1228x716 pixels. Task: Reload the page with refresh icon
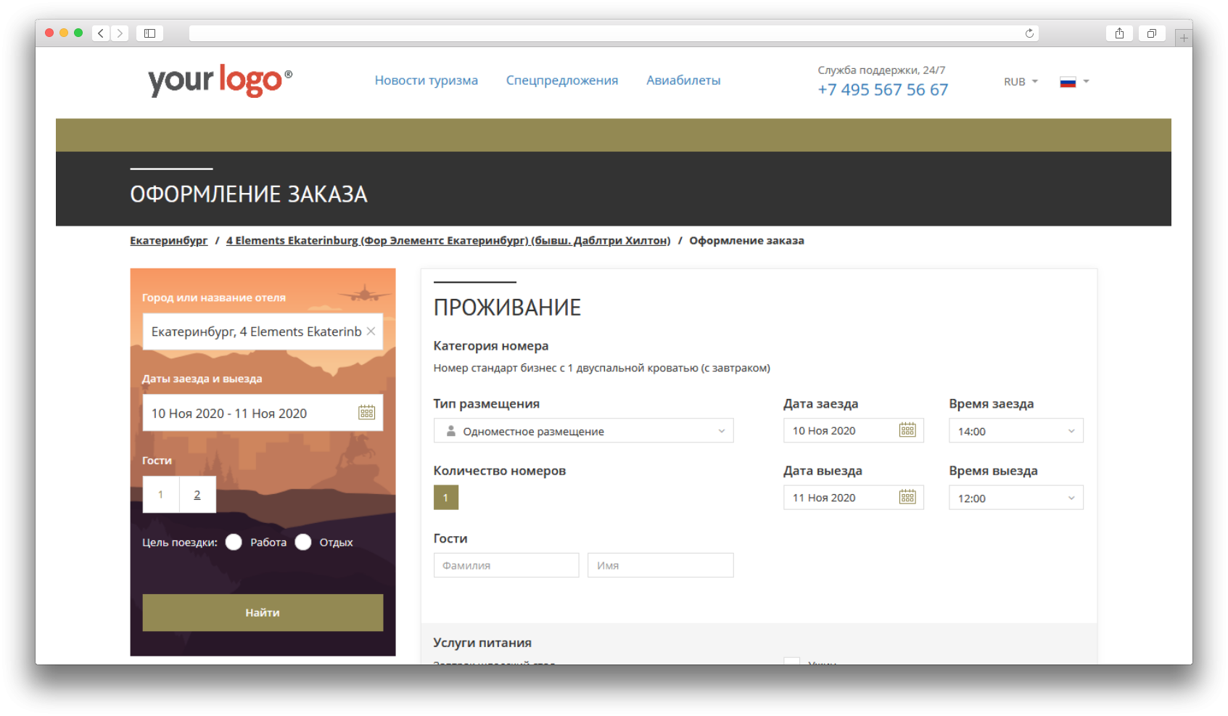coord(1029,33)
